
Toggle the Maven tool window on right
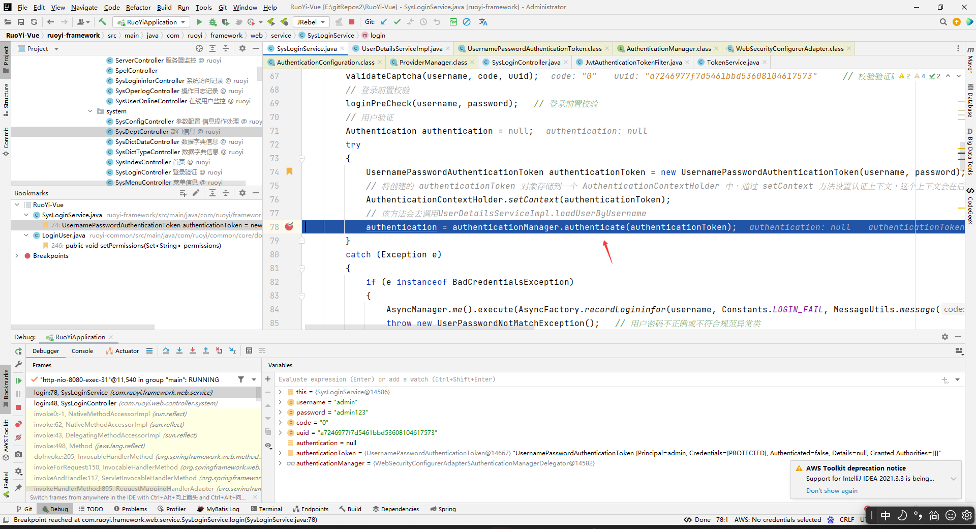tap(970, 60)
